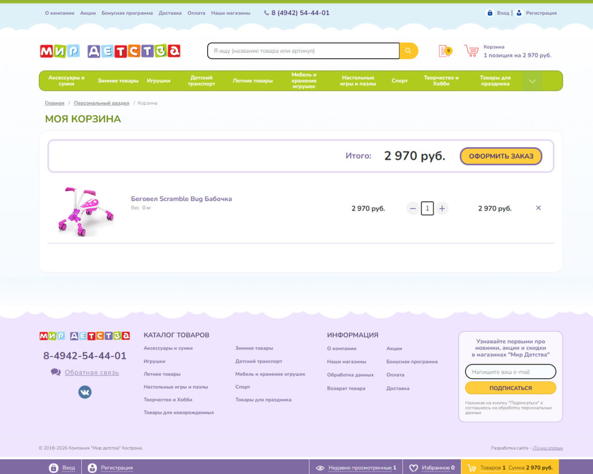
Task: Open Игрушки category in green menu
Action: (159, 80)
